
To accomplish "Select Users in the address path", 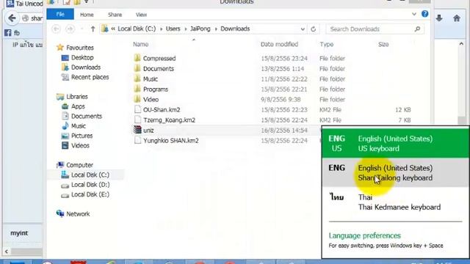I will [173, 29].
